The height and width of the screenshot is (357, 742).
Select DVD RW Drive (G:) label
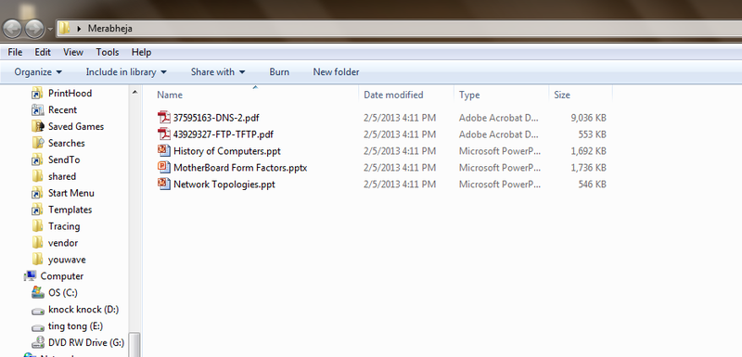86,343
